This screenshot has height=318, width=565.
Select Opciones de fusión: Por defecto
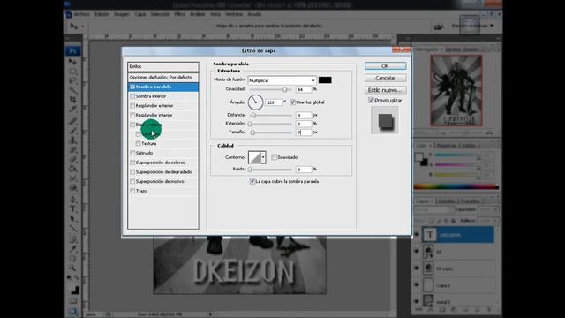click(x=162, y=77)
